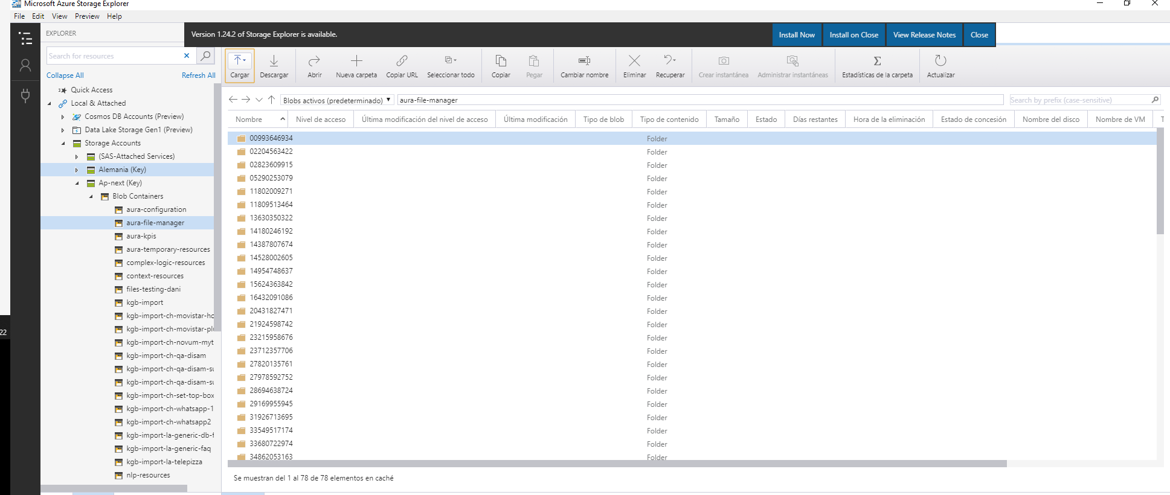Open Estadísticas de la carpeta
The height and width of the screenshot is (495, 1170).
pyautogui.click(x=877, y=65)
